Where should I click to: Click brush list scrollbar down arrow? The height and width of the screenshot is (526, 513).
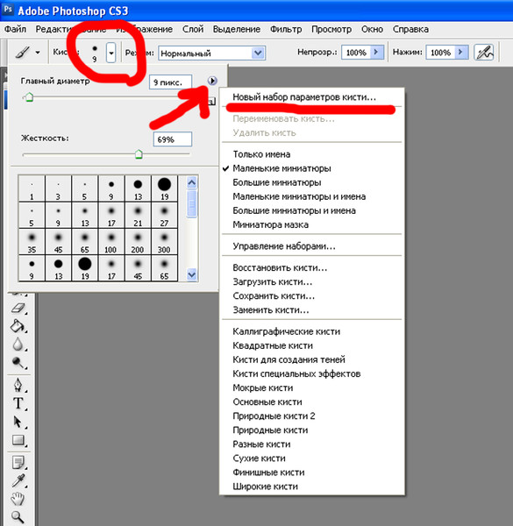tap(191, 274)
